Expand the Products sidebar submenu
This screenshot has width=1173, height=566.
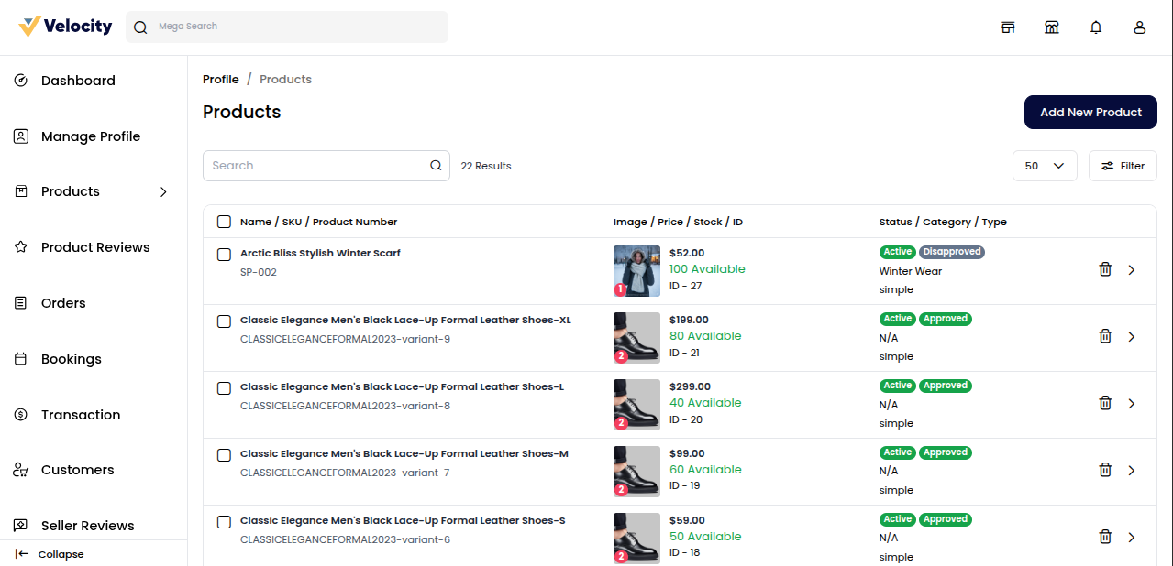pyautogui.click(x=163, y=191)
